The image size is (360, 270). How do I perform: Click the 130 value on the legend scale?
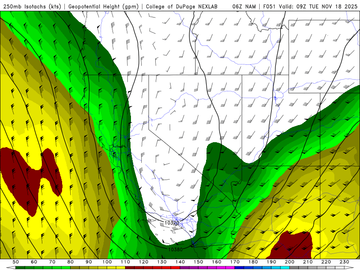point(162,262)
